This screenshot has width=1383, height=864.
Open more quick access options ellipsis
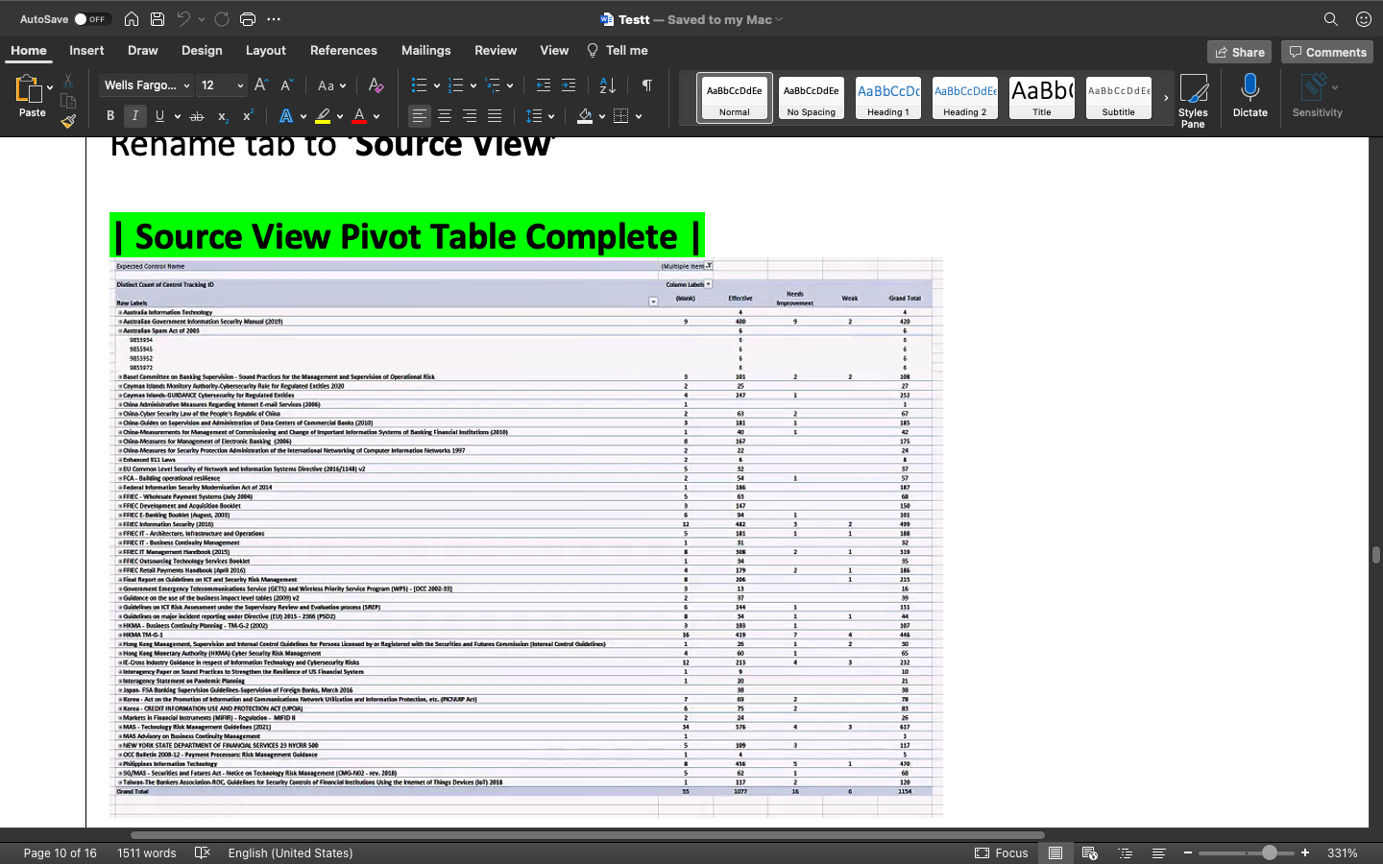[x=274, y=19]
